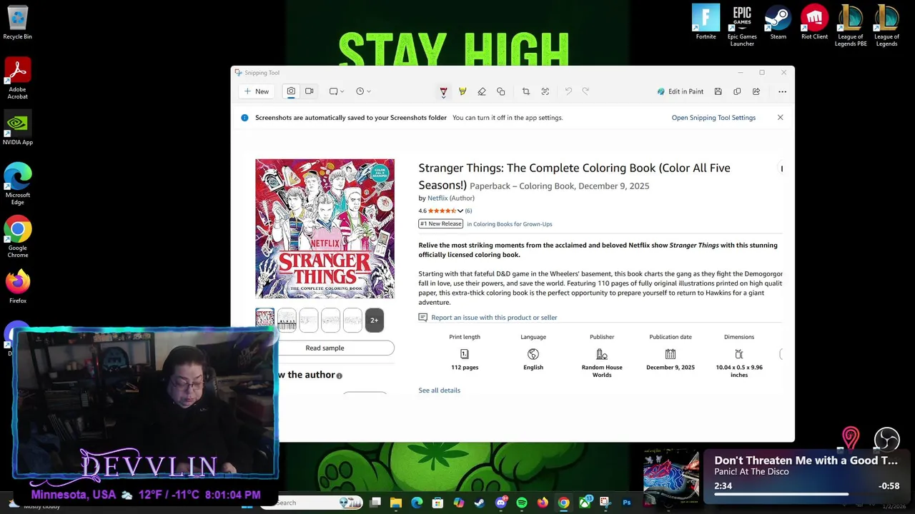
Task: Click the Undo arrow in Snipping Tool
Action: coord(568,91)
